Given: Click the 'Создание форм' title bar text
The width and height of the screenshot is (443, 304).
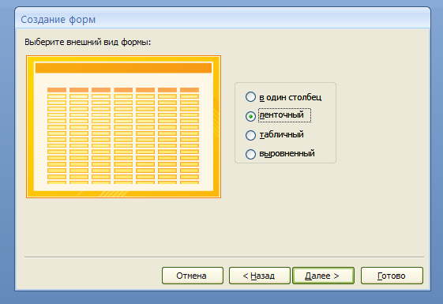Looking at the screenshot, I should [58, 20].
